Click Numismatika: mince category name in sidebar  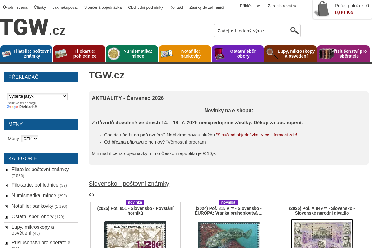34,196
